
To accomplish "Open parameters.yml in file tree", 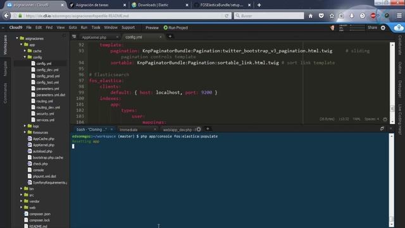I will (47, 89).
